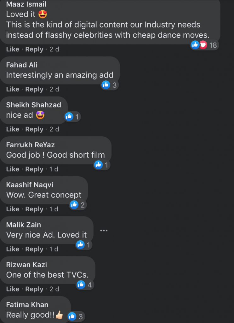Click the thumbs-up reaction on Fatima Khan's comment
The image size is (234, 323).
(x=72, y=316)
